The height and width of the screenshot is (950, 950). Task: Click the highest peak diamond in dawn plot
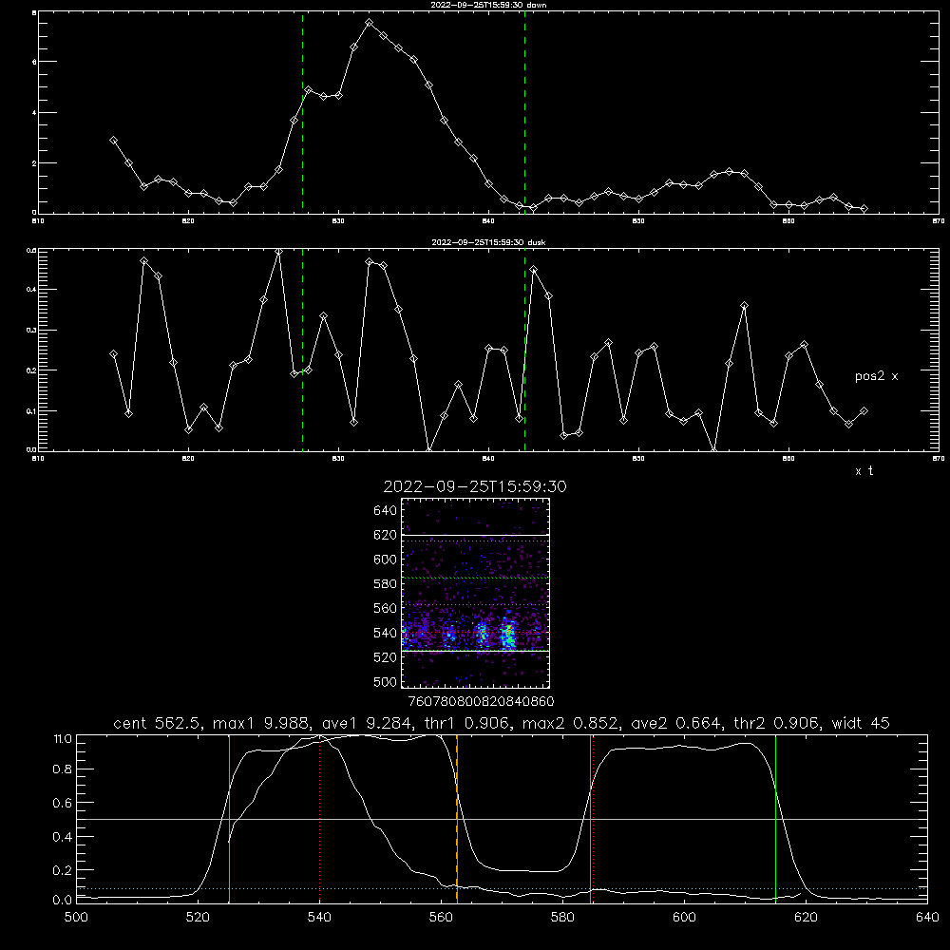point(369,23)
